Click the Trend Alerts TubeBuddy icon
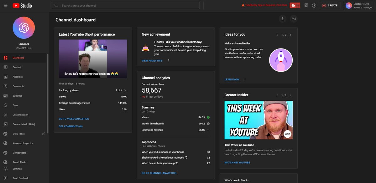The height and width of the screenshot is (183, 376). pyautogui.click(x=5, y=162)
